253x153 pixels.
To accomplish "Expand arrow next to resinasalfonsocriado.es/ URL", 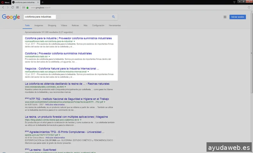I will (49, 56).
